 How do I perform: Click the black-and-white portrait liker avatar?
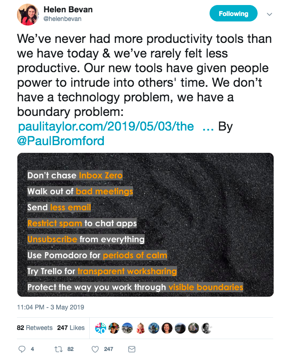[207, 328]
